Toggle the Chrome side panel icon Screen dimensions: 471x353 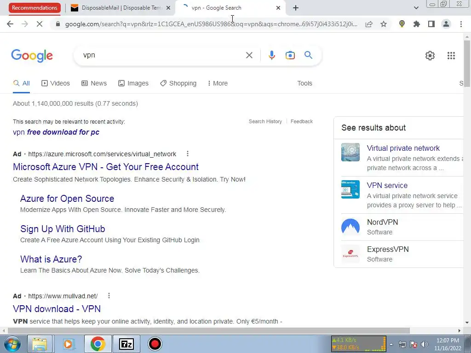point(431,24)
